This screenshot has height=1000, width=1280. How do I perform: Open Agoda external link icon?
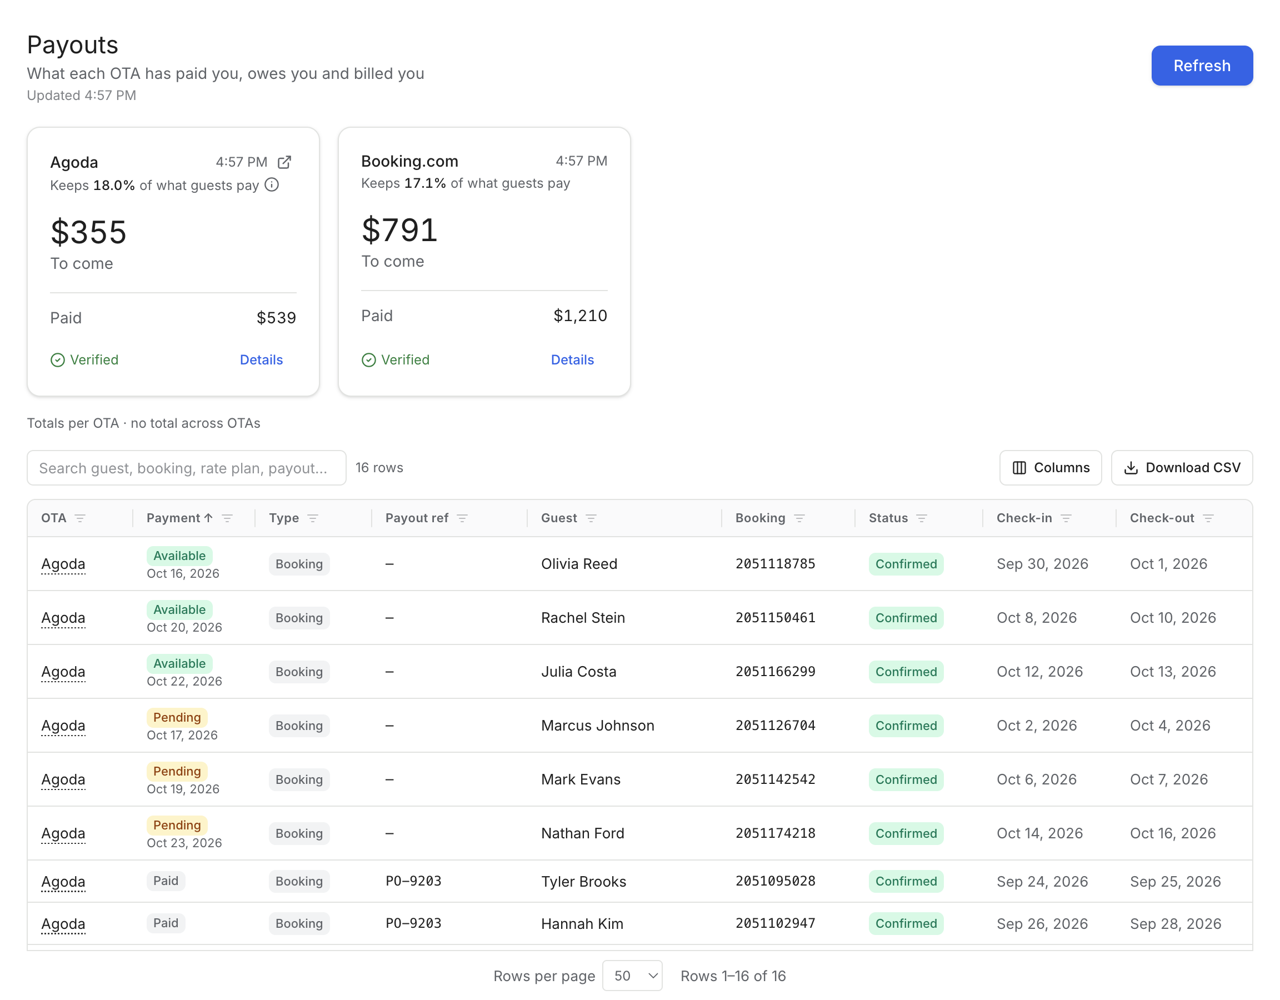pos(284,162)
